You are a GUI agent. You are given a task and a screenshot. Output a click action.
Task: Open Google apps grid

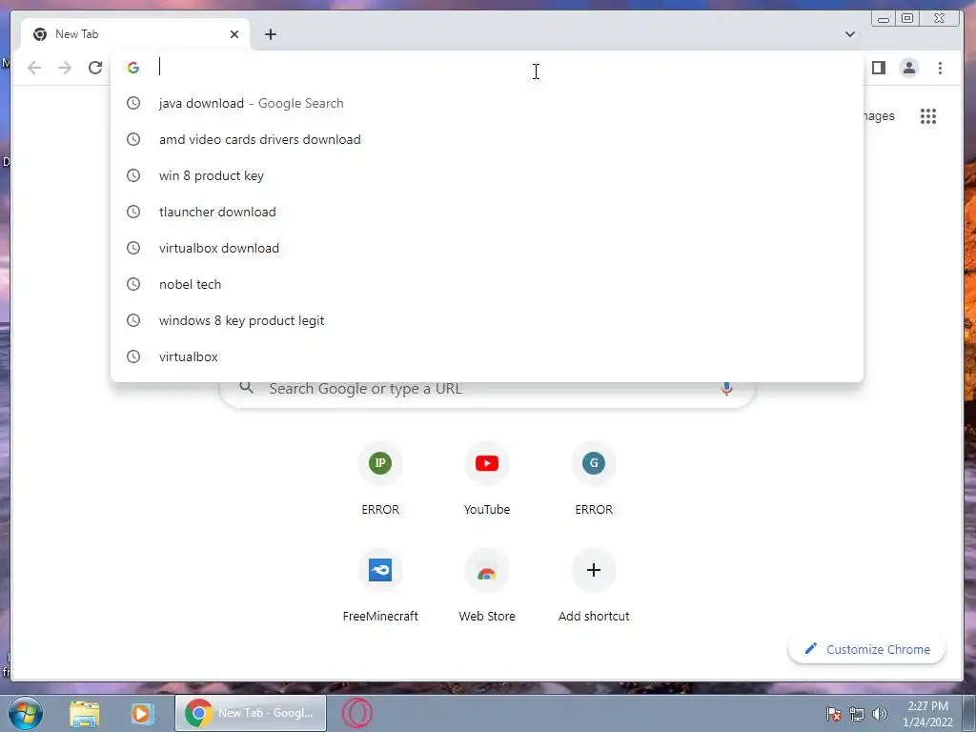[x=928, y=116]
